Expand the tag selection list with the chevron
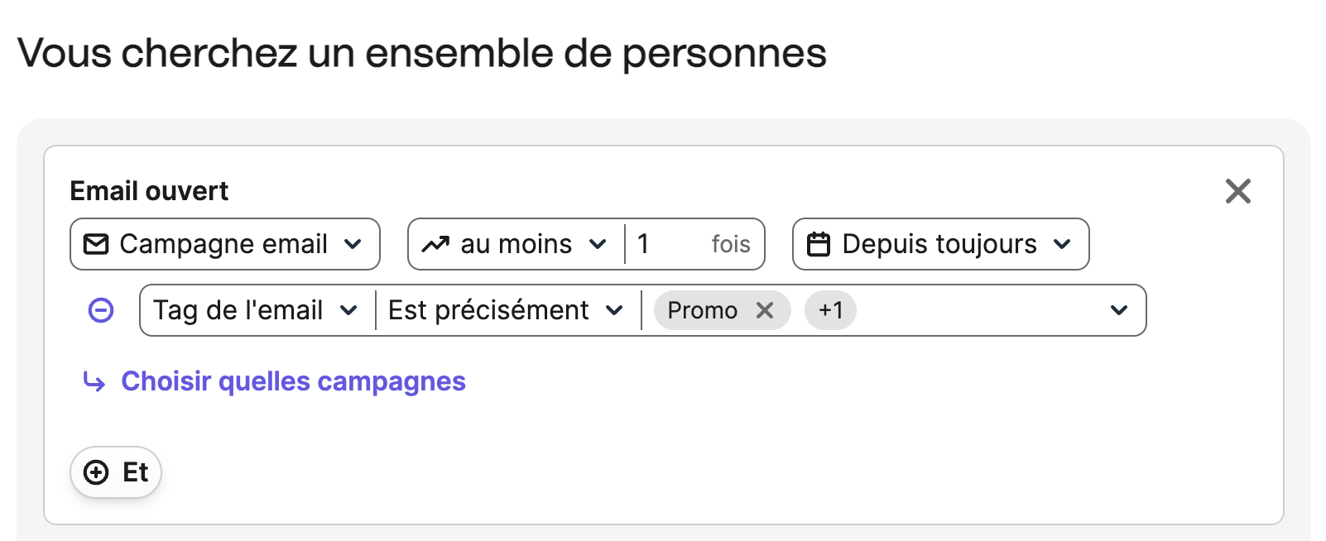The height and width of the screenshot is (541, 1326). [1119, 310]
